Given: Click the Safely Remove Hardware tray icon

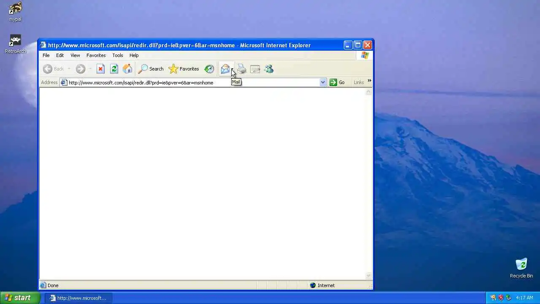Looking at the screenshot, I should click(508, 298).
